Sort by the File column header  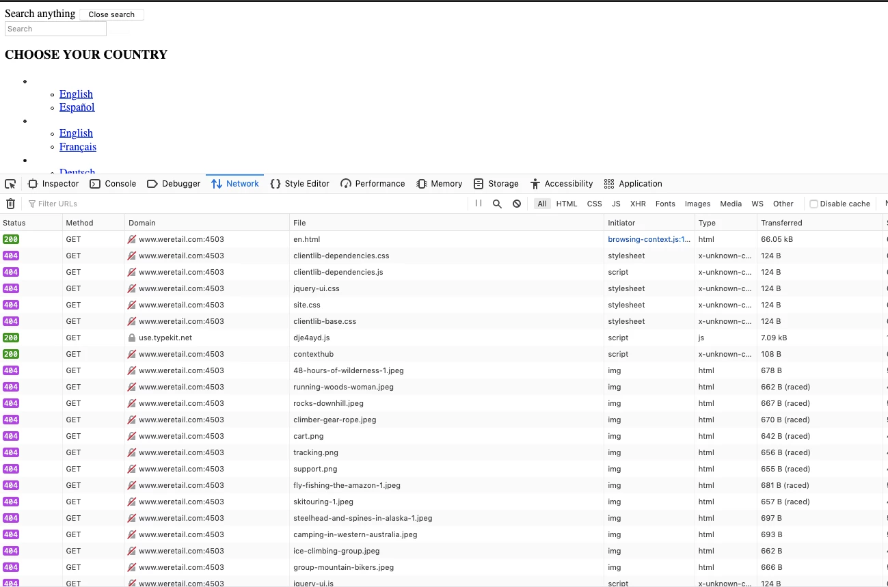[x=447, y=223]
